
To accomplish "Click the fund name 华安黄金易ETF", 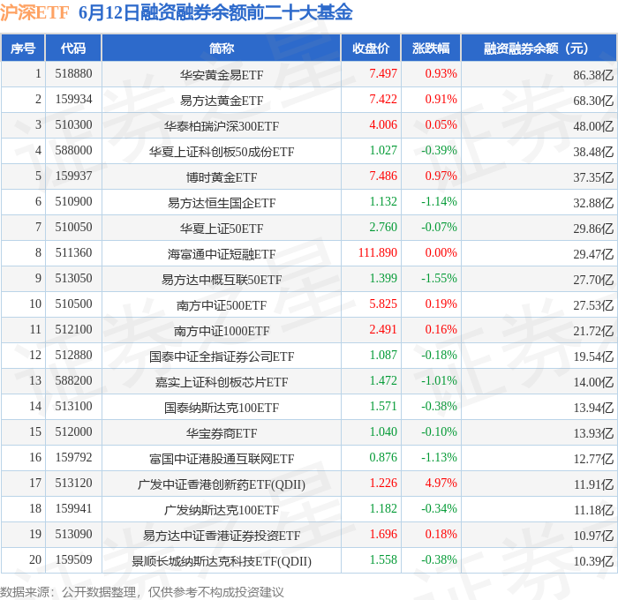I will pos(222,75).
